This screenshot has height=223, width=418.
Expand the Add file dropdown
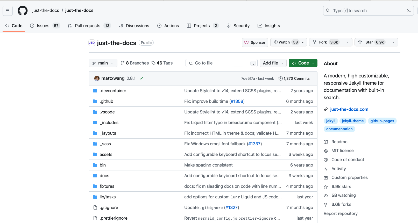pos(273,63)
